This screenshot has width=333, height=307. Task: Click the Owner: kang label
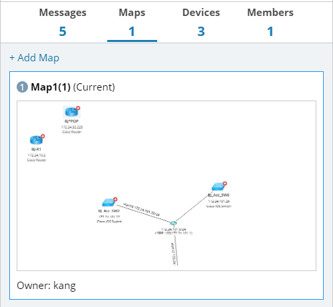46,286
